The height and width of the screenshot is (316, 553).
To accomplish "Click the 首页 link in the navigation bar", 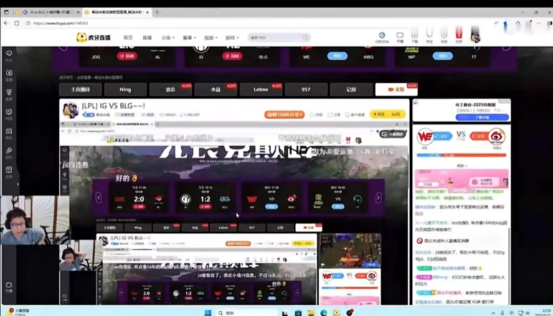I will [128, 37].
